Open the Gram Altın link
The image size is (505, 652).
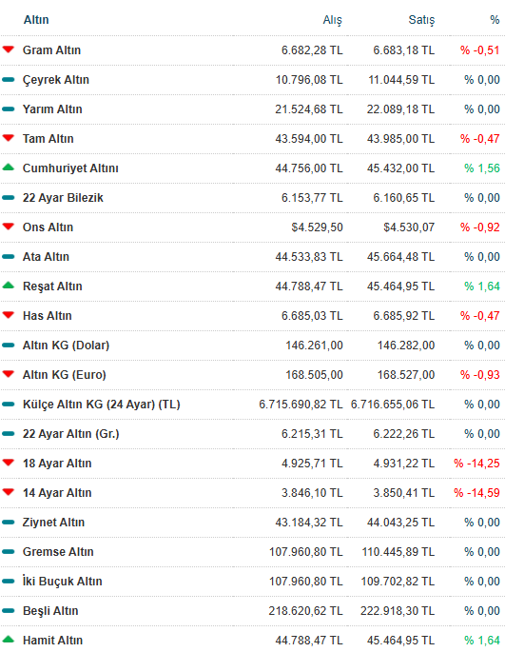click(x=51, y=50)
